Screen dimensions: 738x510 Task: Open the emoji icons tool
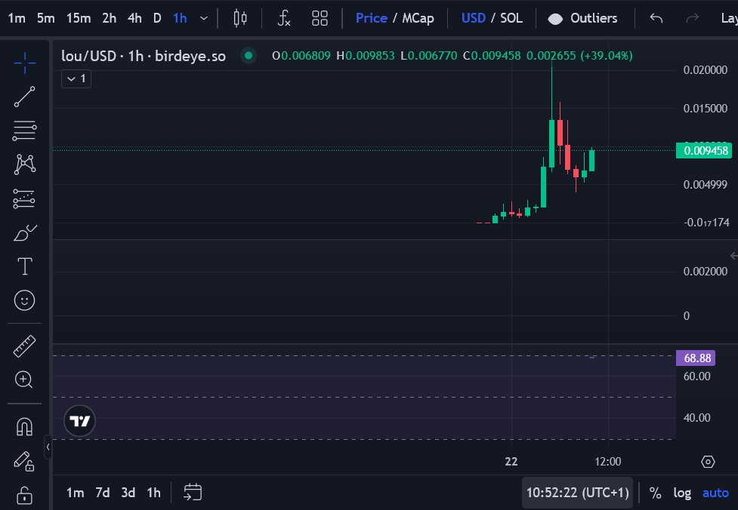(x=24, y=300)
